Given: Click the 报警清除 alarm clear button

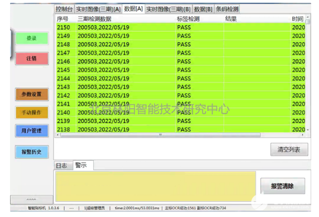Looking at the screenshot, I should [283, 186].
